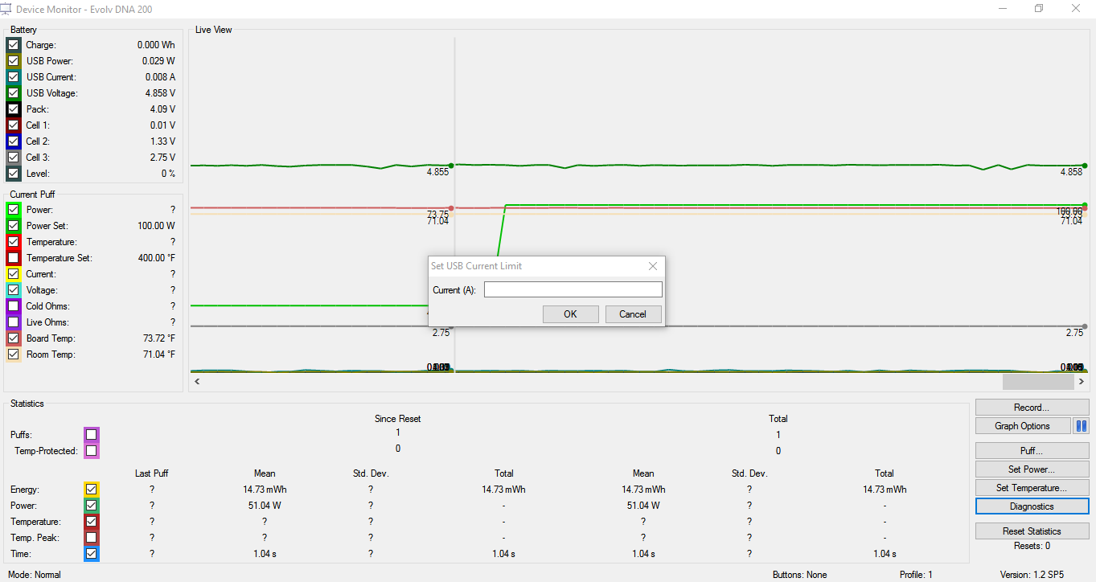Toggle the USB Voltage checkbox
Screen dimensions: 1096x582
[x=14, y=93]
